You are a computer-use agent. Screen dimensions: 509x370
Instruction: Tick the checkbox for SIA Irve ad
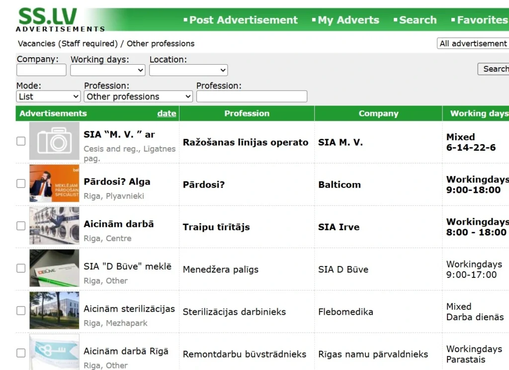pos(21,226)
